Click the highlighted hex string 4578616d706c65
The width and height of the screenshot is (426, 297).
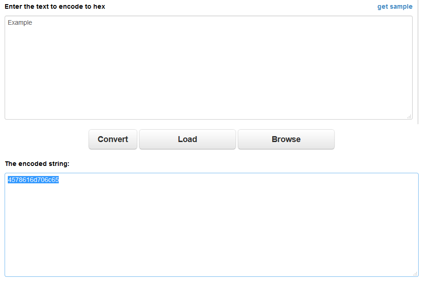tap(33, 180)
